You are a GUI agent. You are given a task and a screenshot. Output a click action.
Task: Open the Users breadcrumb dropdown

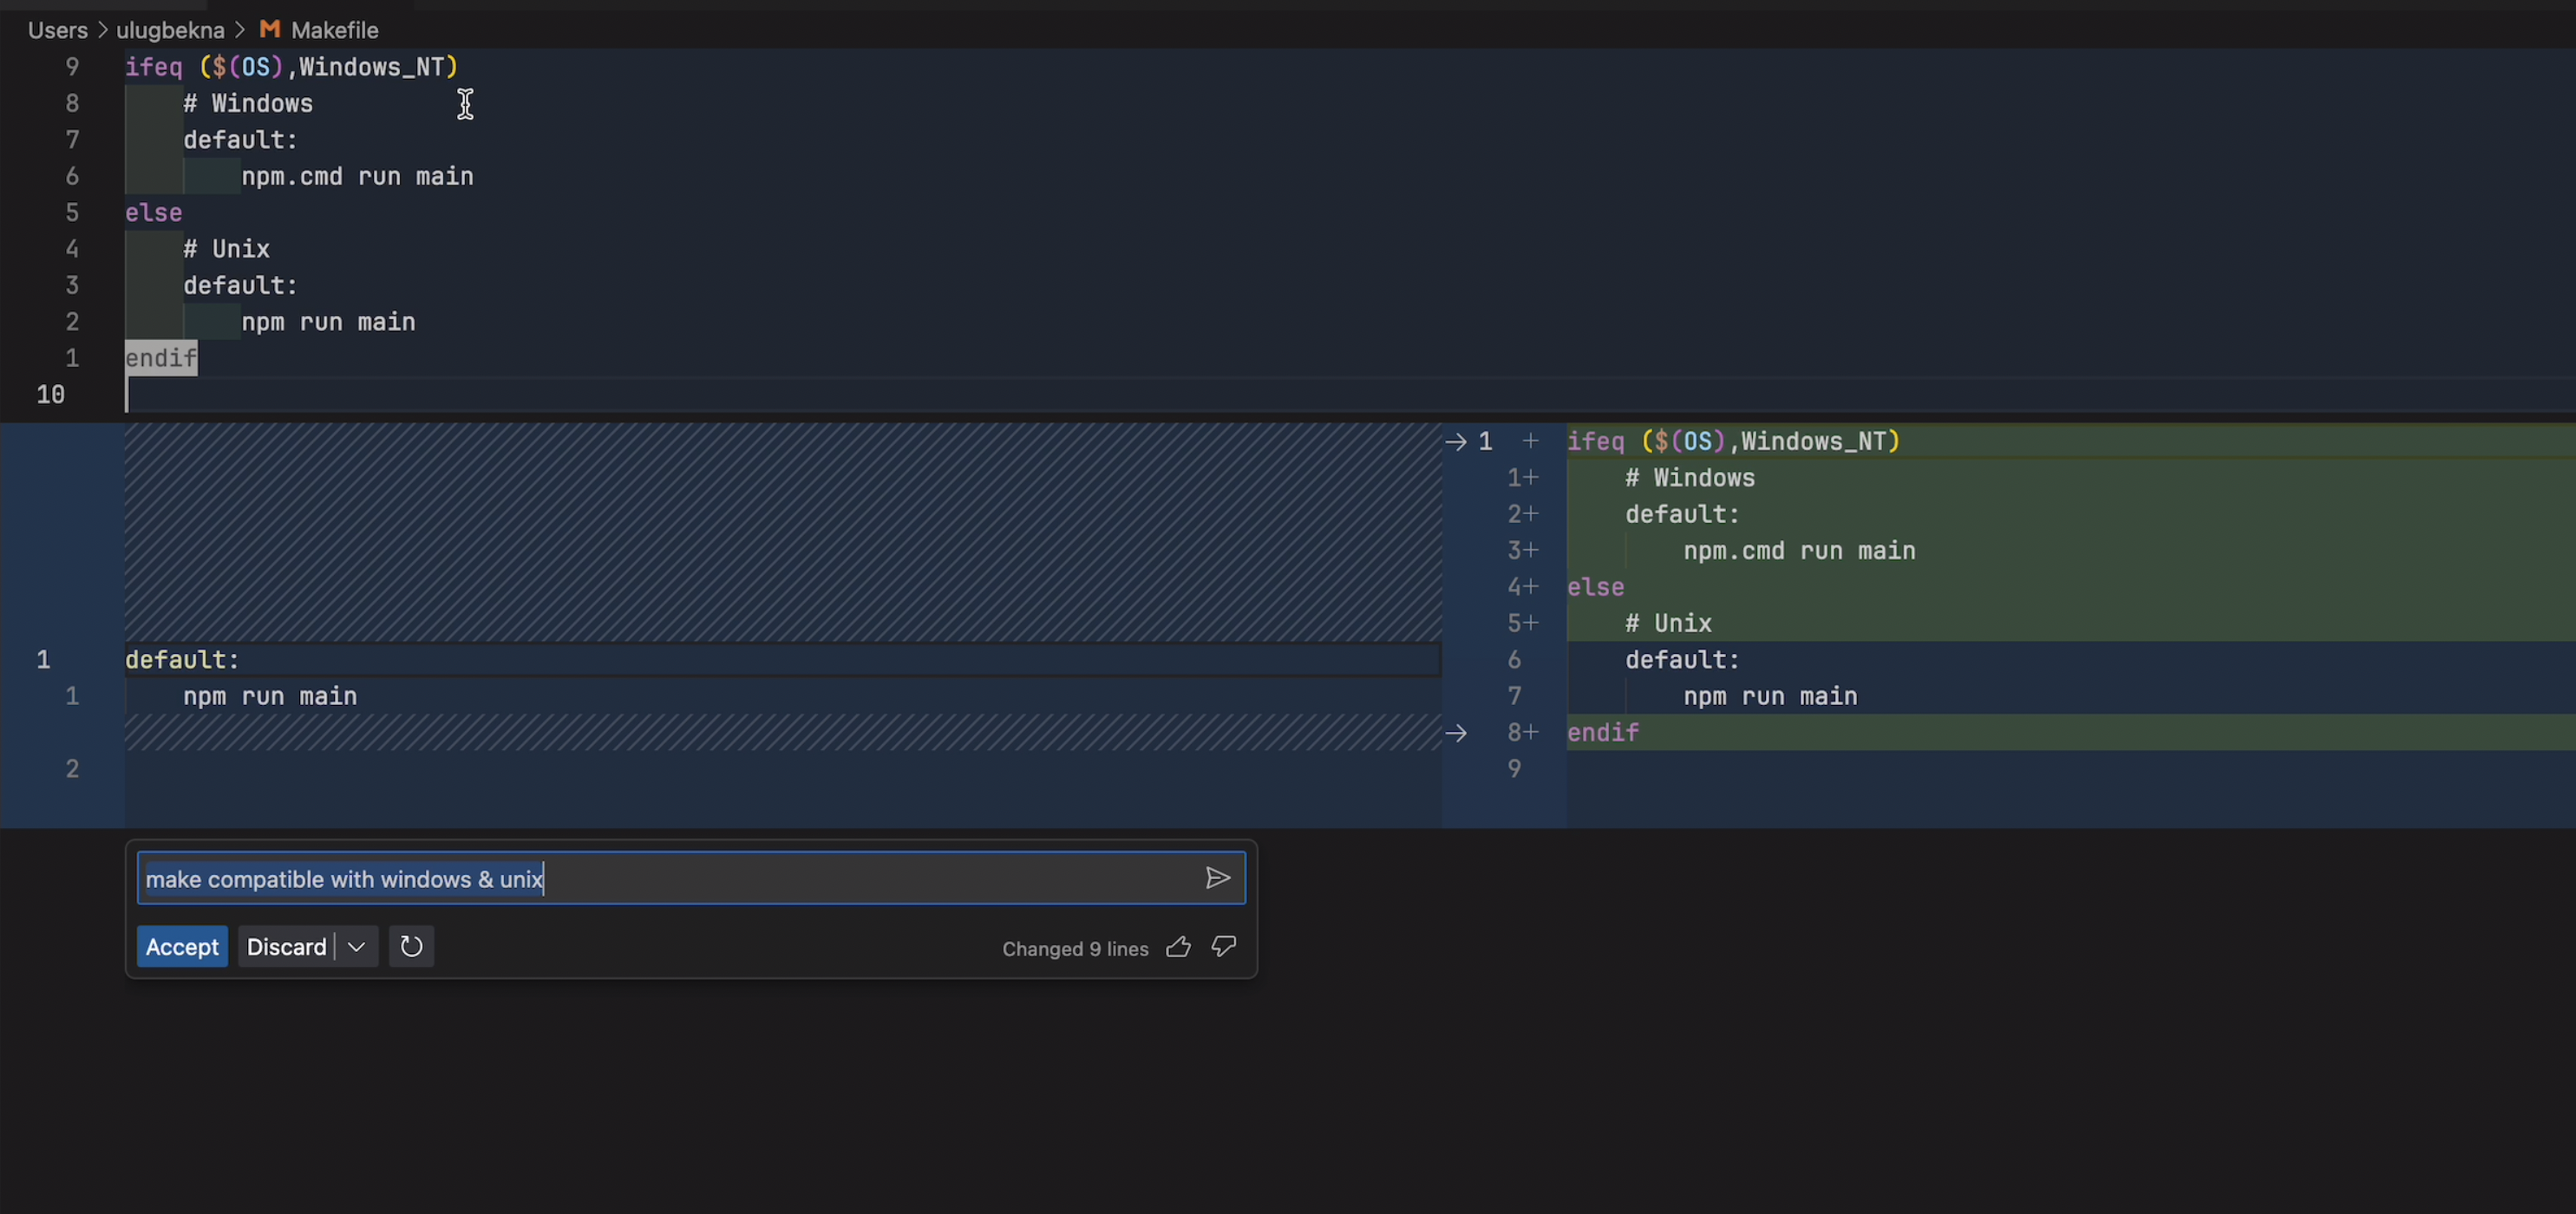tap(57, 29)
